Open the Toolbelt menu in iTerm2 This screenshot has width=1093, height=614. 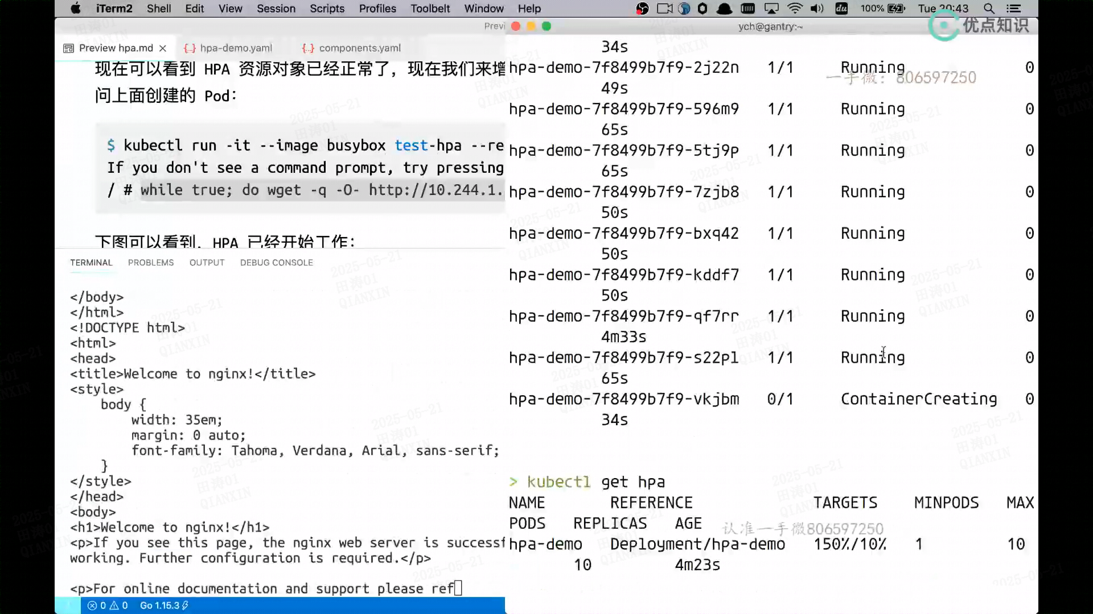(430, 9)
